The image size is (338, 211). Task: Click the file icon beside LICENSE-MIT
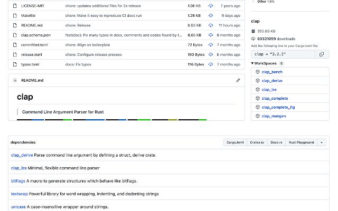coord(15,6)
